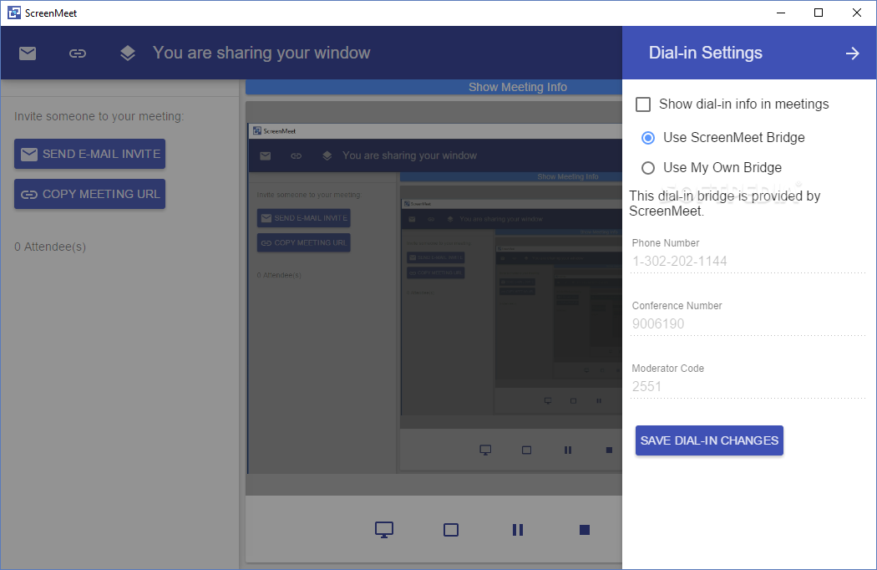Click the Conference Number field 9006190
This screenshot has height=570, width=877.
click(748, 324)
